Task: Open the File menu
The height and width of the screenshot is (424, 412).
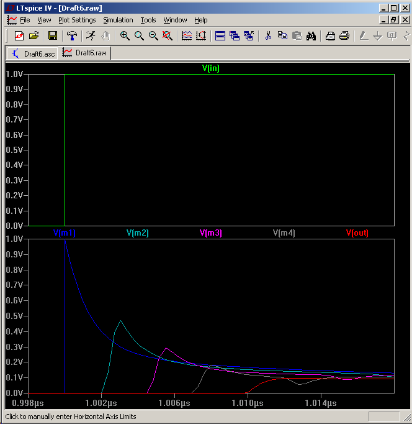Action: [x=25, y=20]
